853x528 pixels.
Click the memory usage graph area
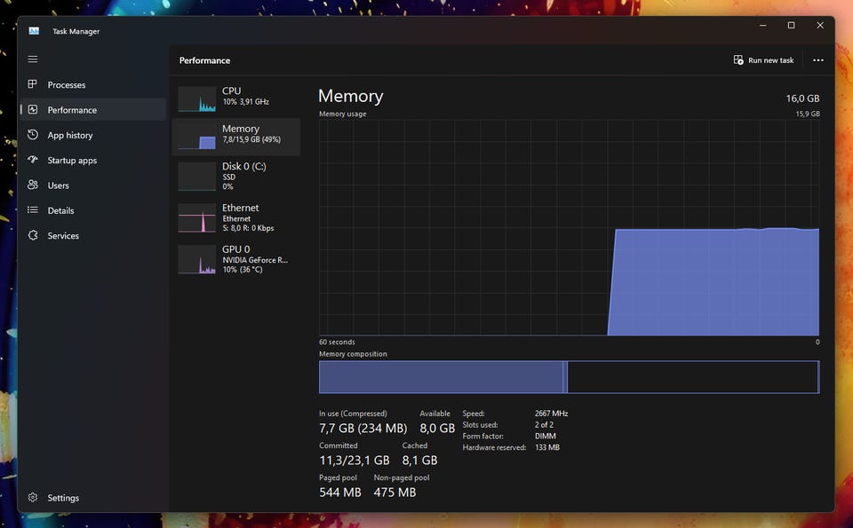pos(569,228)
